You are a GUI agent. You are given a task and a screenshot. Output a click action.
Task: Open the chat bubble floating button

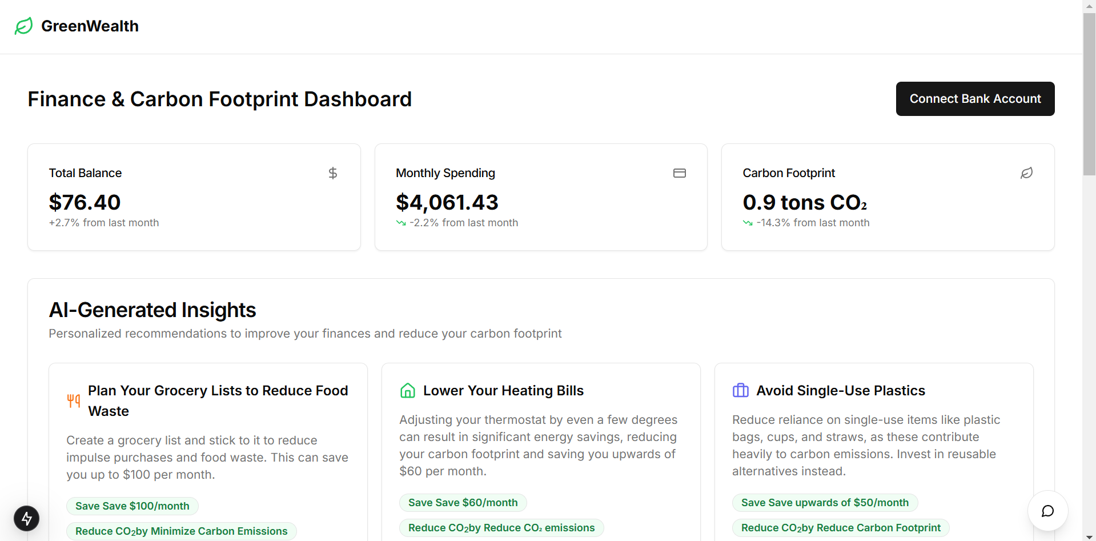[1047, 511]
